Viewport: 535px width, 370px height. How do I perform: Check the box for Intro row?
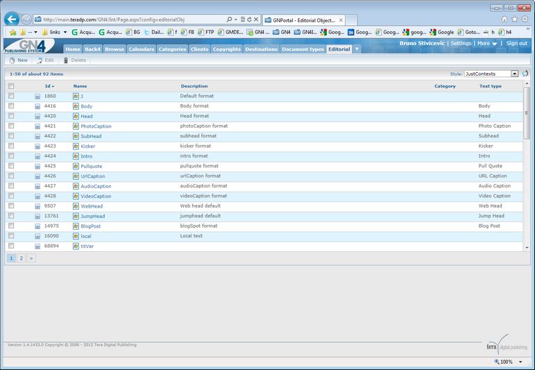[x=11, y=155]
